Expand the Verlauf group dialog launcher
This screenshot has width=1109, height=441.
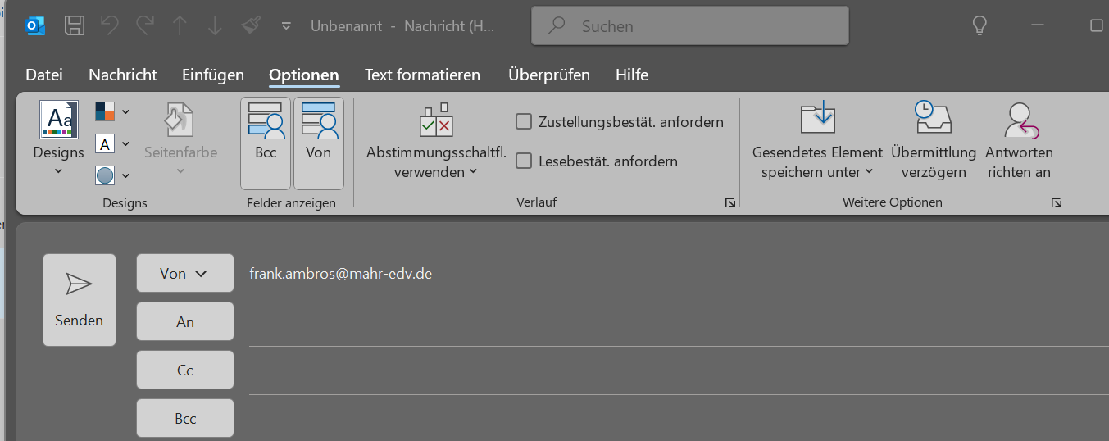(x=729, y=202)
